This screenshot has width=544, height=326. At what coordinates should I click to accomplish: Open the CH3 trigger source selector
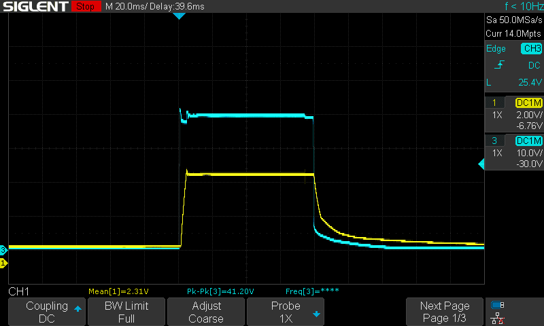(x=531, y=49)
